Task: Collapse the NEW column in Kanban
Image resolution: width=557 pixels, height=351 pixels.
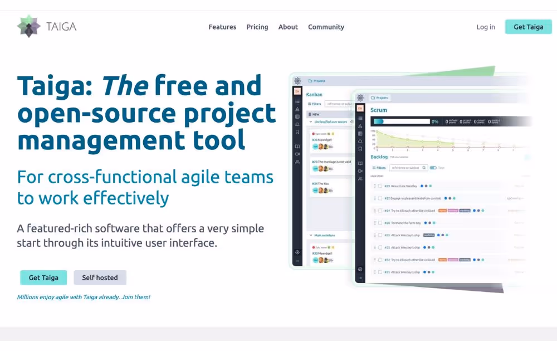Action: 310,114
